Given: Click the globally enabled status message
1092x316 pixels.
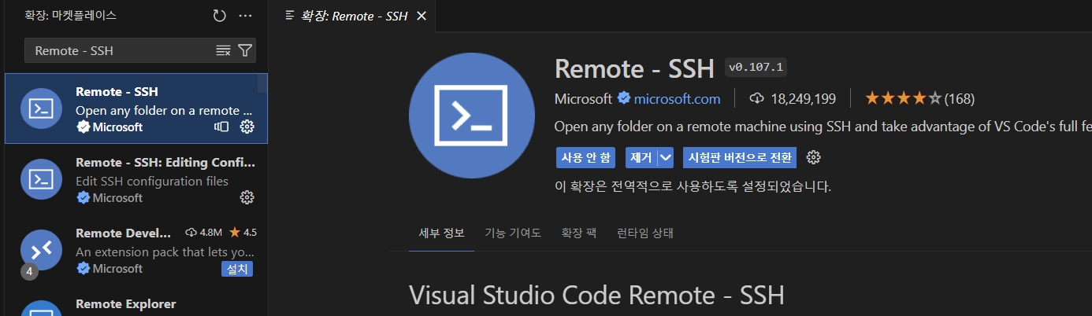Looking at the screenshot, I should click(693, 187).
